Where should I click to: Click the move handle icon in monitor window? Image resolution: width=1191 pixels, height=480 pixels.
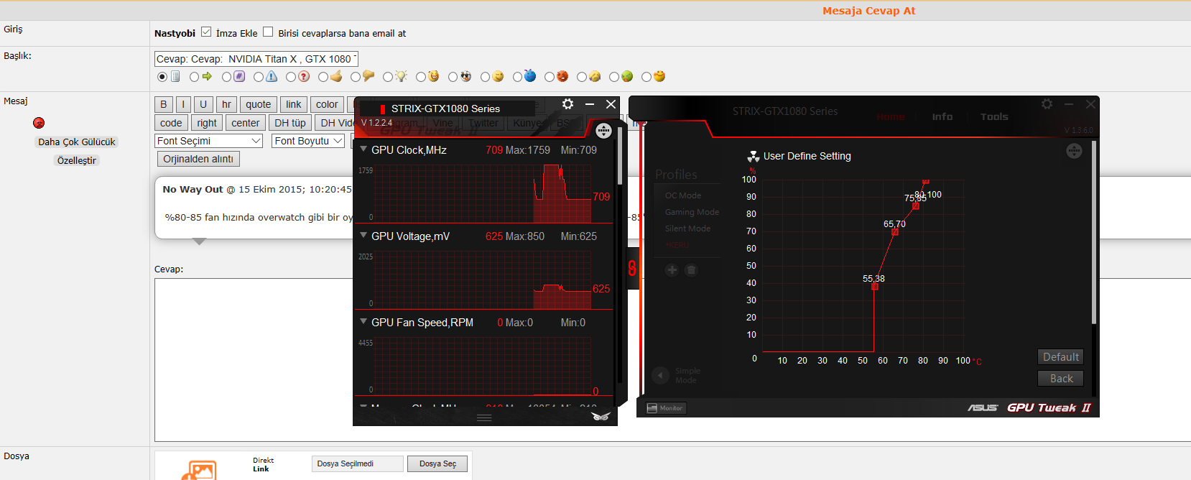click(603, 131)
